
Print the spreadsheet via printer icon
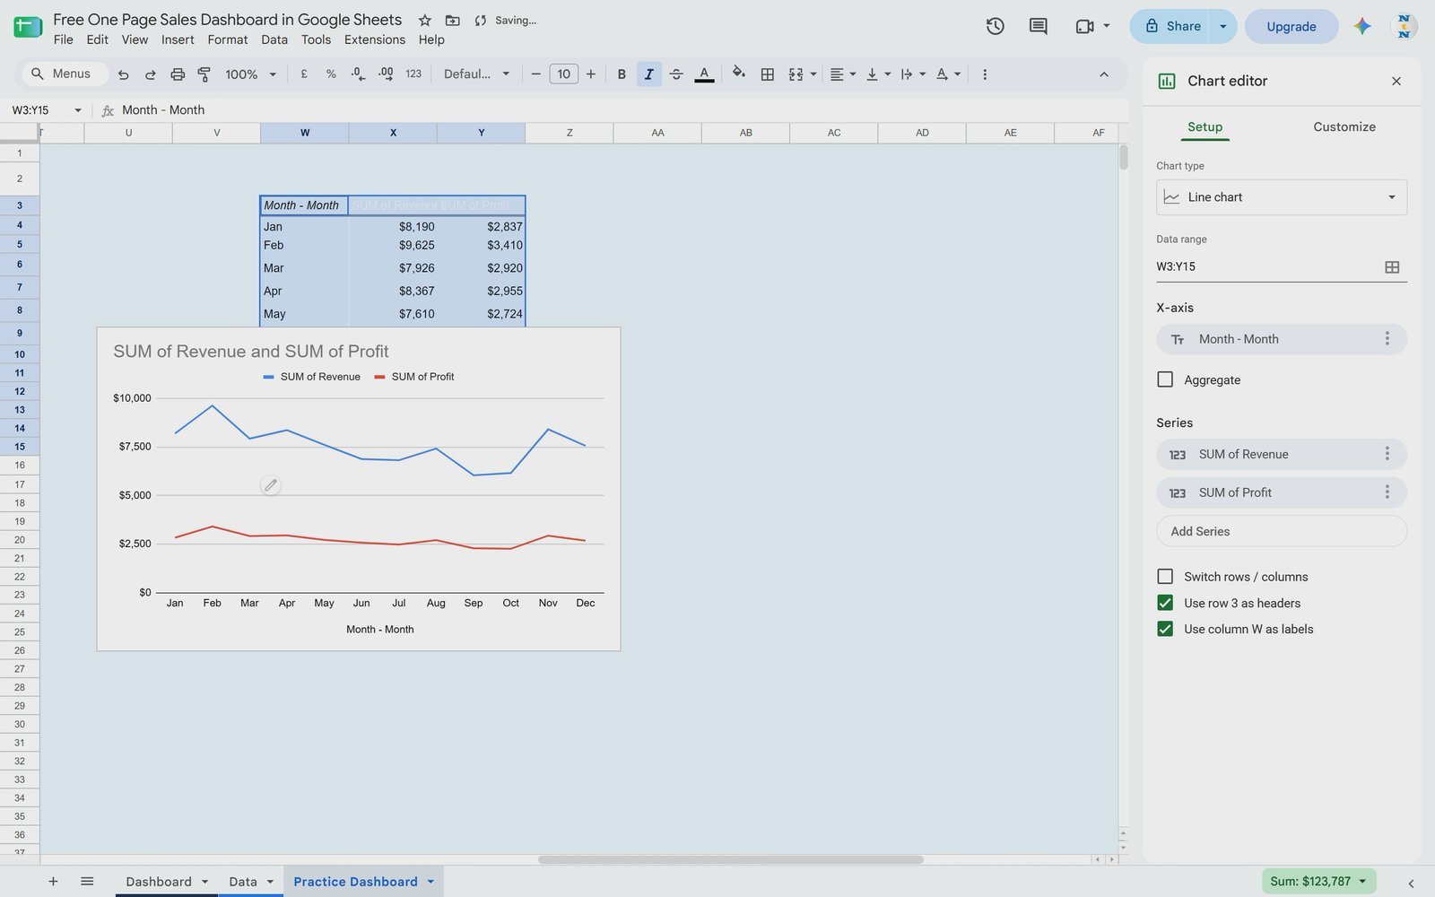(178, 74)
